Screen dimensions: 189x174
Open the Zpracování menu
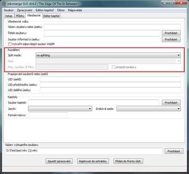tap(25, 10)
